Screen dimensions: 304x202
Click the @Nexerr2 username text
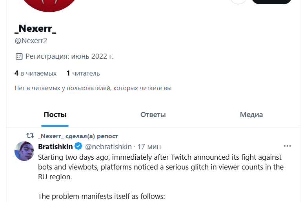pos(31,41)
